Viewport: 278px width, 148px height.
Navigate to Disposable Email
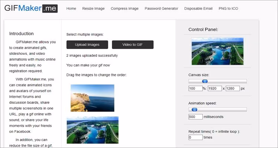[198, 9]
